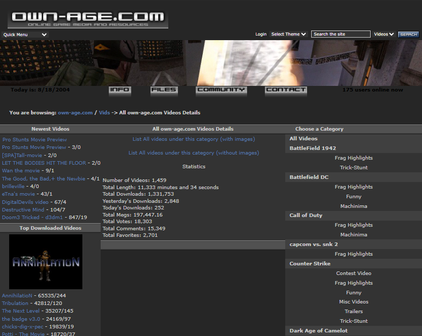Select the Call of Duty category
The width and height of the screenshot is (422, 336).
(x=306, y=216)
